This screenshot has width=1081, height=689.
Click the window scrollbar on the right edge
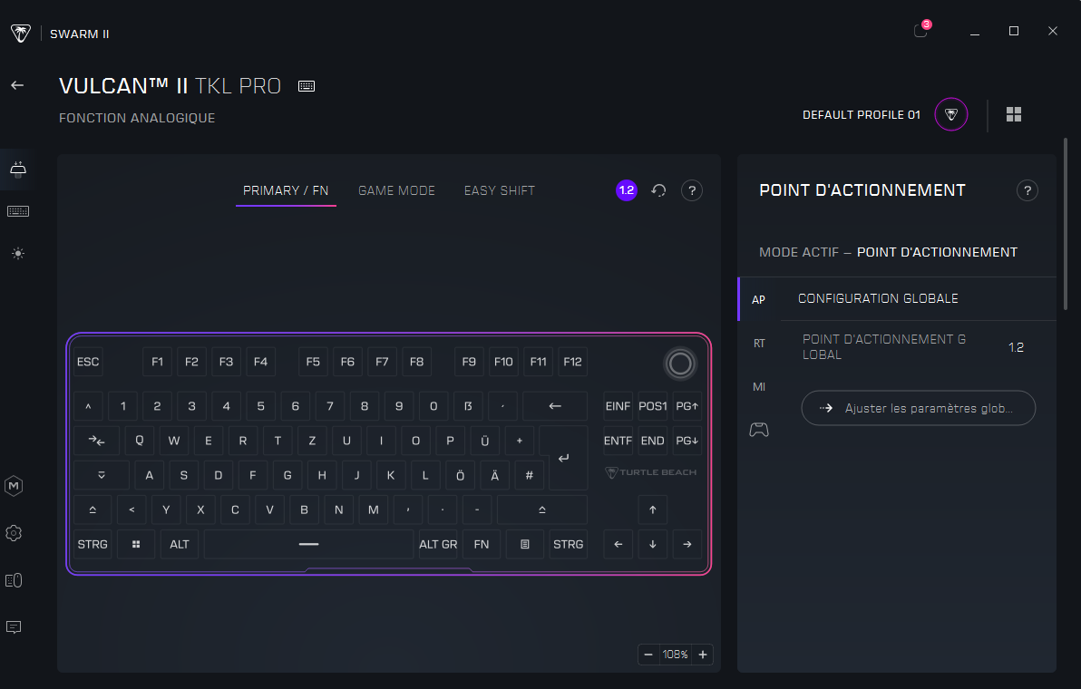[1066, 224]
